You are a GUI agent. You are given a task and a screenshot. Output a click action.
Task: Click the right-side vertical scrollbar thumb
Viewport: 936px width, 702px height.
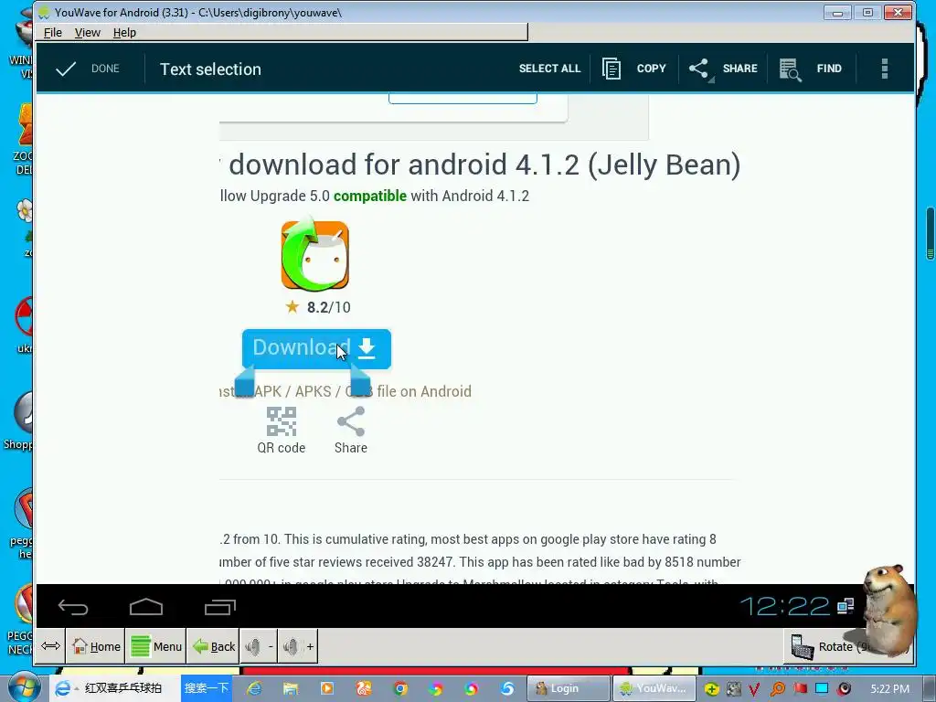click(930, 233)
